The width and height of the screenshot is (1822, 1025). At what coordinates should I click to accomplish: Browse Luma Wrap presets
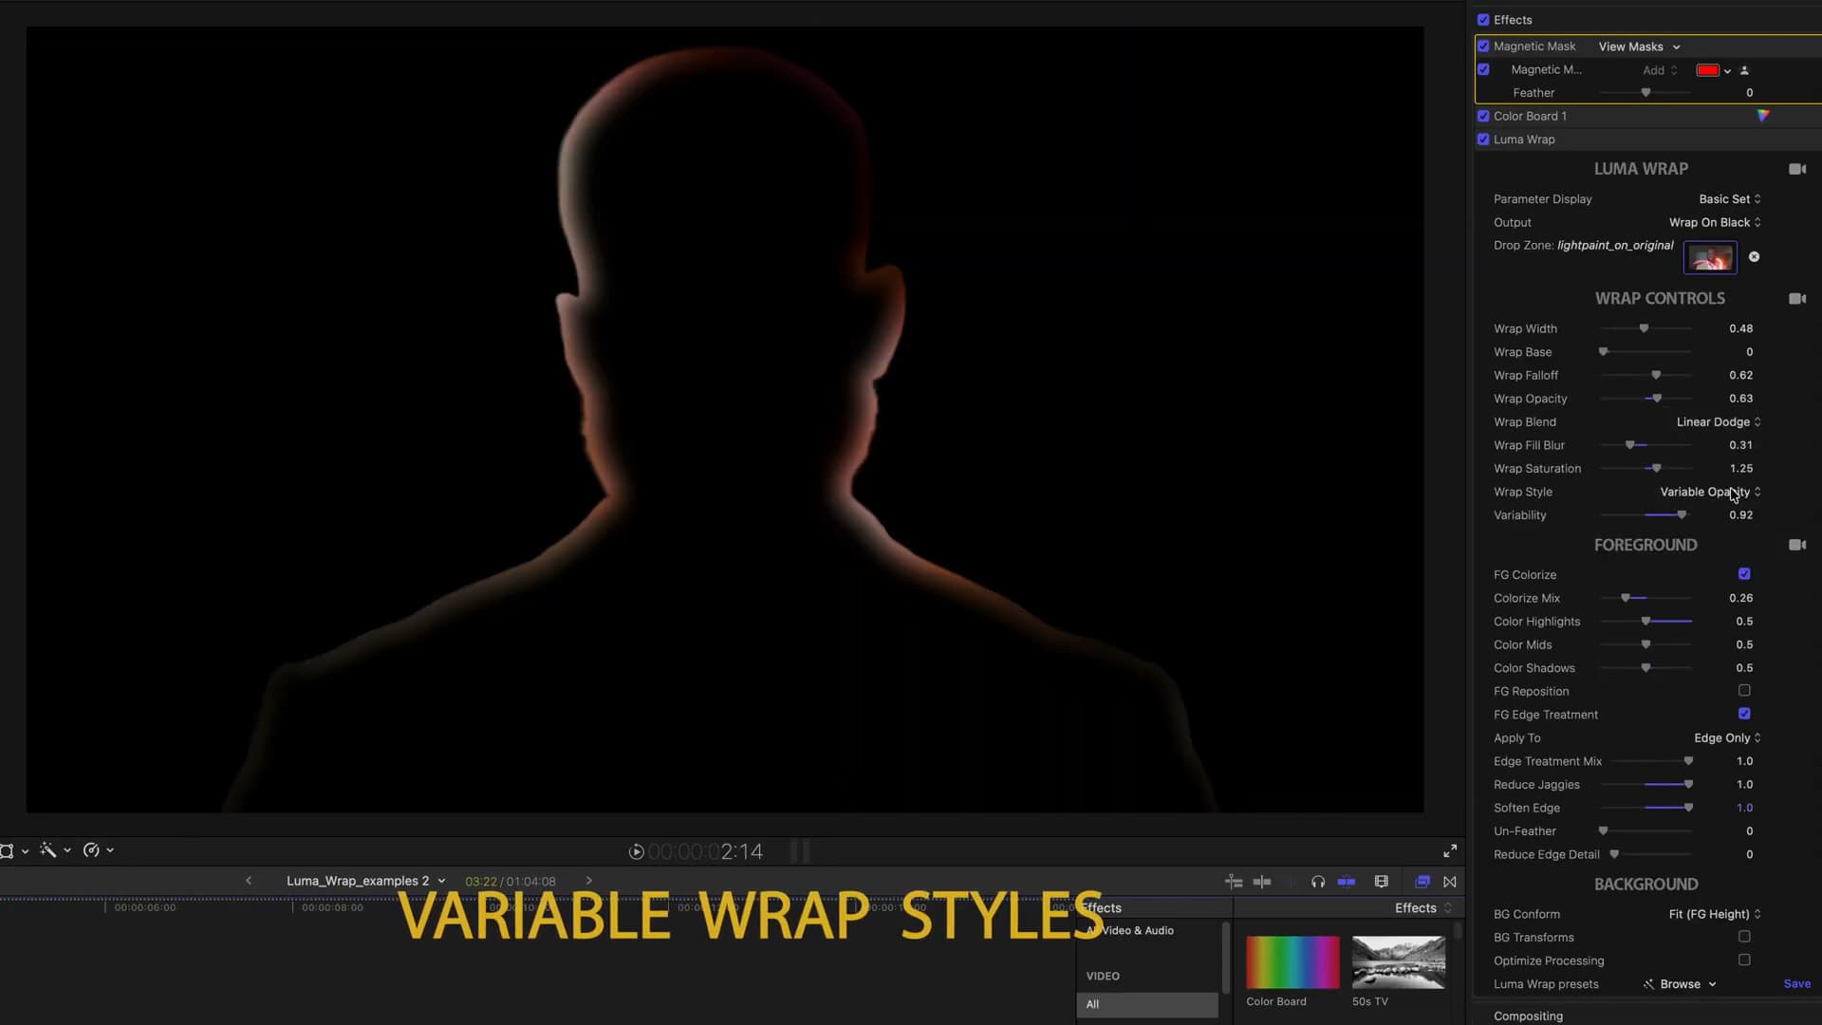pyautogui.click(x=1680, y=984)
